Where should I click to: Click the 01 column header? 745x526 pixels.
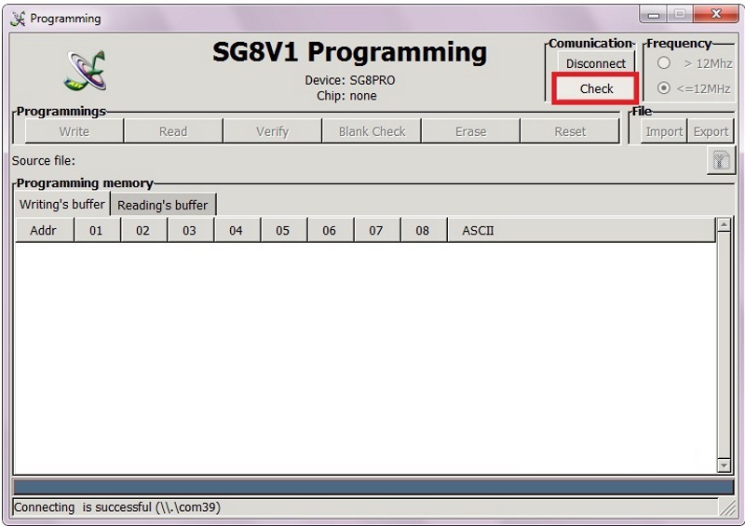[x=97, y=230]
